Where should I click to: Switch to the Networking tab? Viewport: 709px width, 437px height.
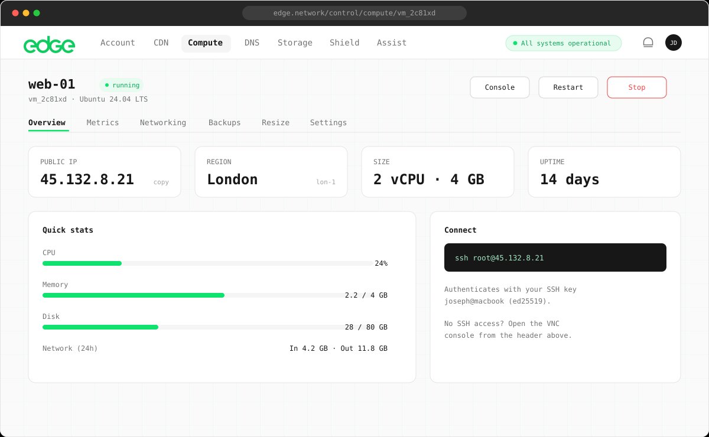163,123
